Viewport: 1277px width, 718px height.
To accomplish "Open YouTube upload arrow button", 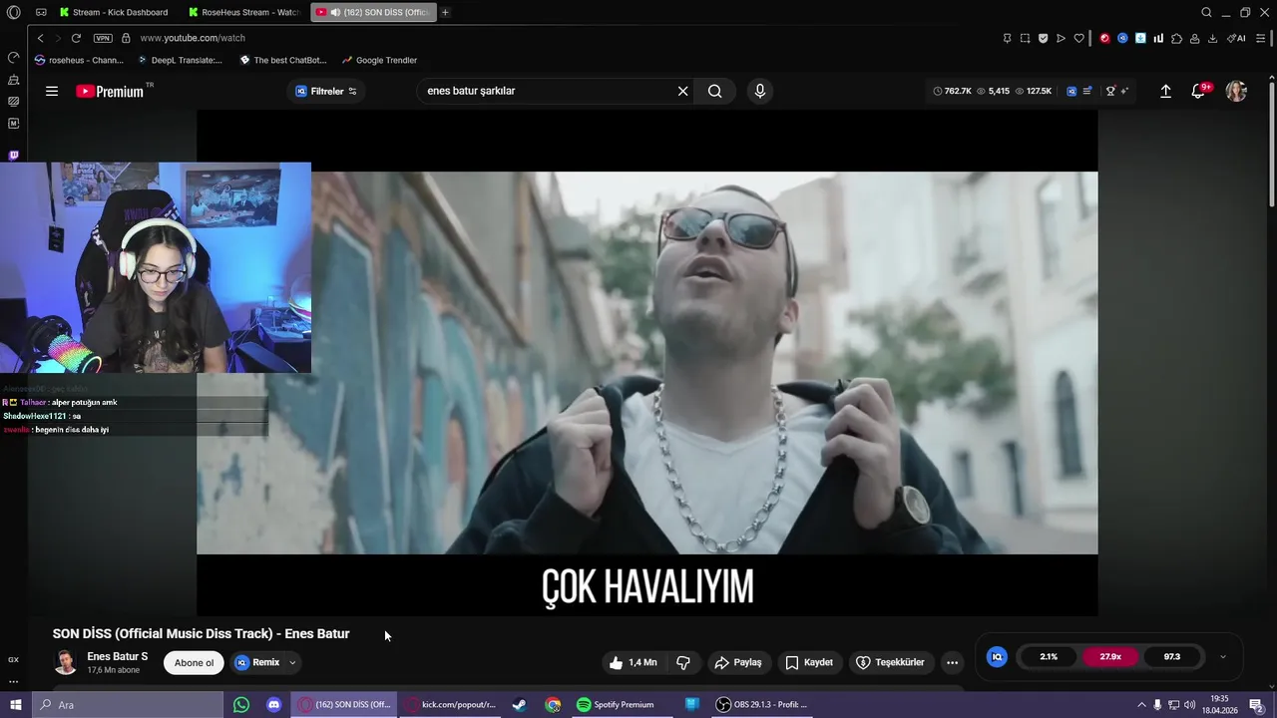I will [x=1165, y=91].
